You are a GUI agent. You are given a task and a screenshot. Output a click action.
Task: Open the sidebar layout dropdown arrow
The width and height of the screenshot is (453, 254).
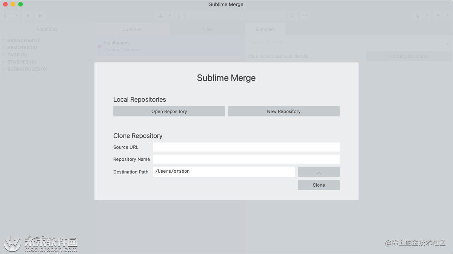point(17,16)
